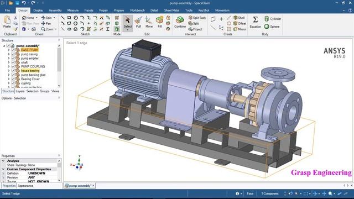Toggle checkbox for pump empiler
The width and height of the screenshot is (354, 199).
pos(13,58)
